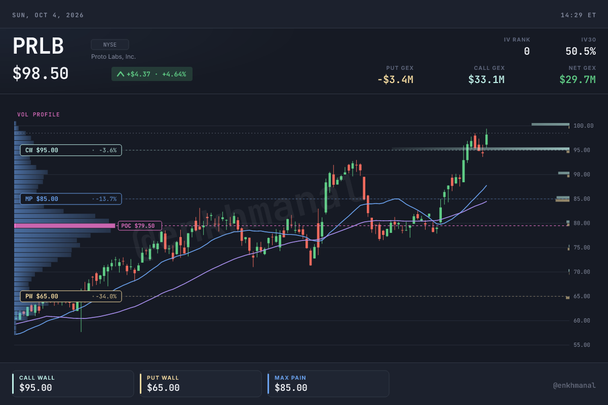Click the Proto Labs, Inc. company name
Viewport: 608px width, 405px height.
click(113, 57)
